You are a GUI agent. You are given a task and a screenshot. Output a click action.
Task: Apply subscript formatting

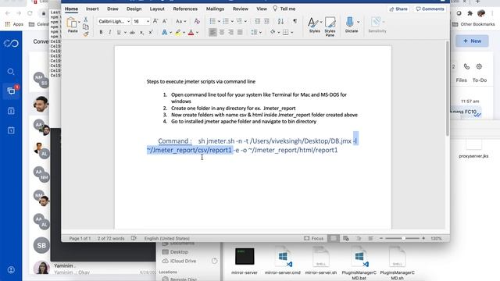pyautogui.click(x=141, y=33)
